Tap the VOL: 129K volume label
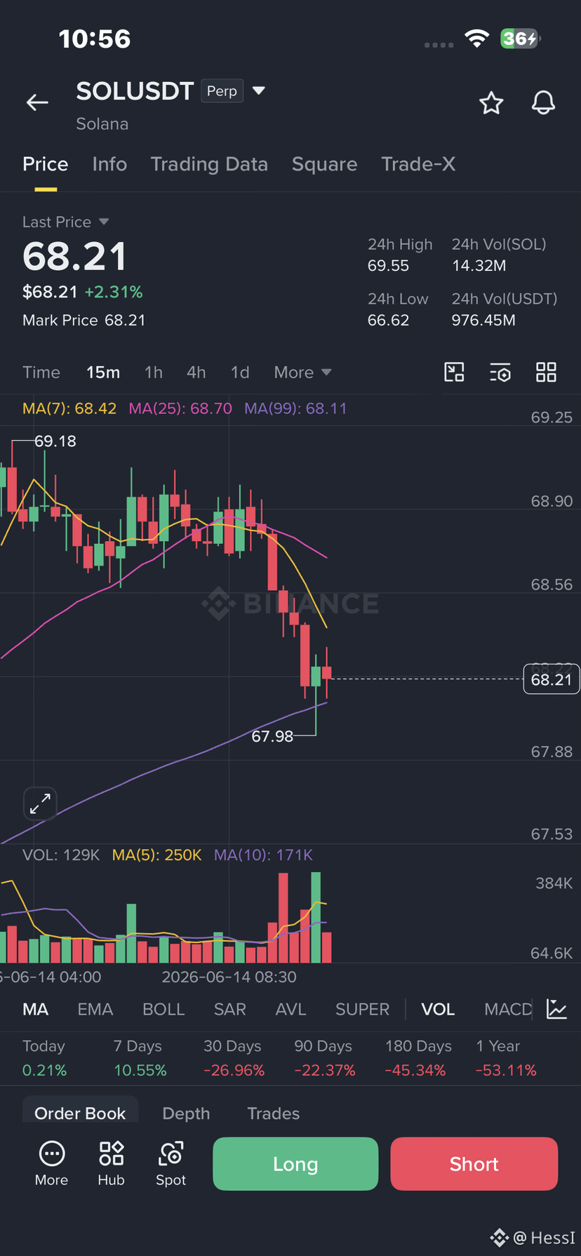 61,855
